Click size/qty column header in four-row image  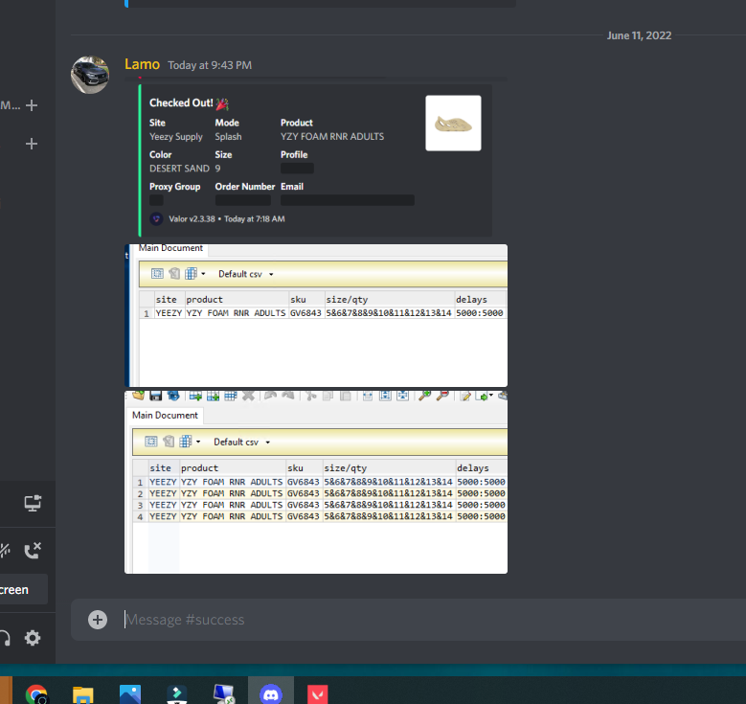tap(389, 468)
